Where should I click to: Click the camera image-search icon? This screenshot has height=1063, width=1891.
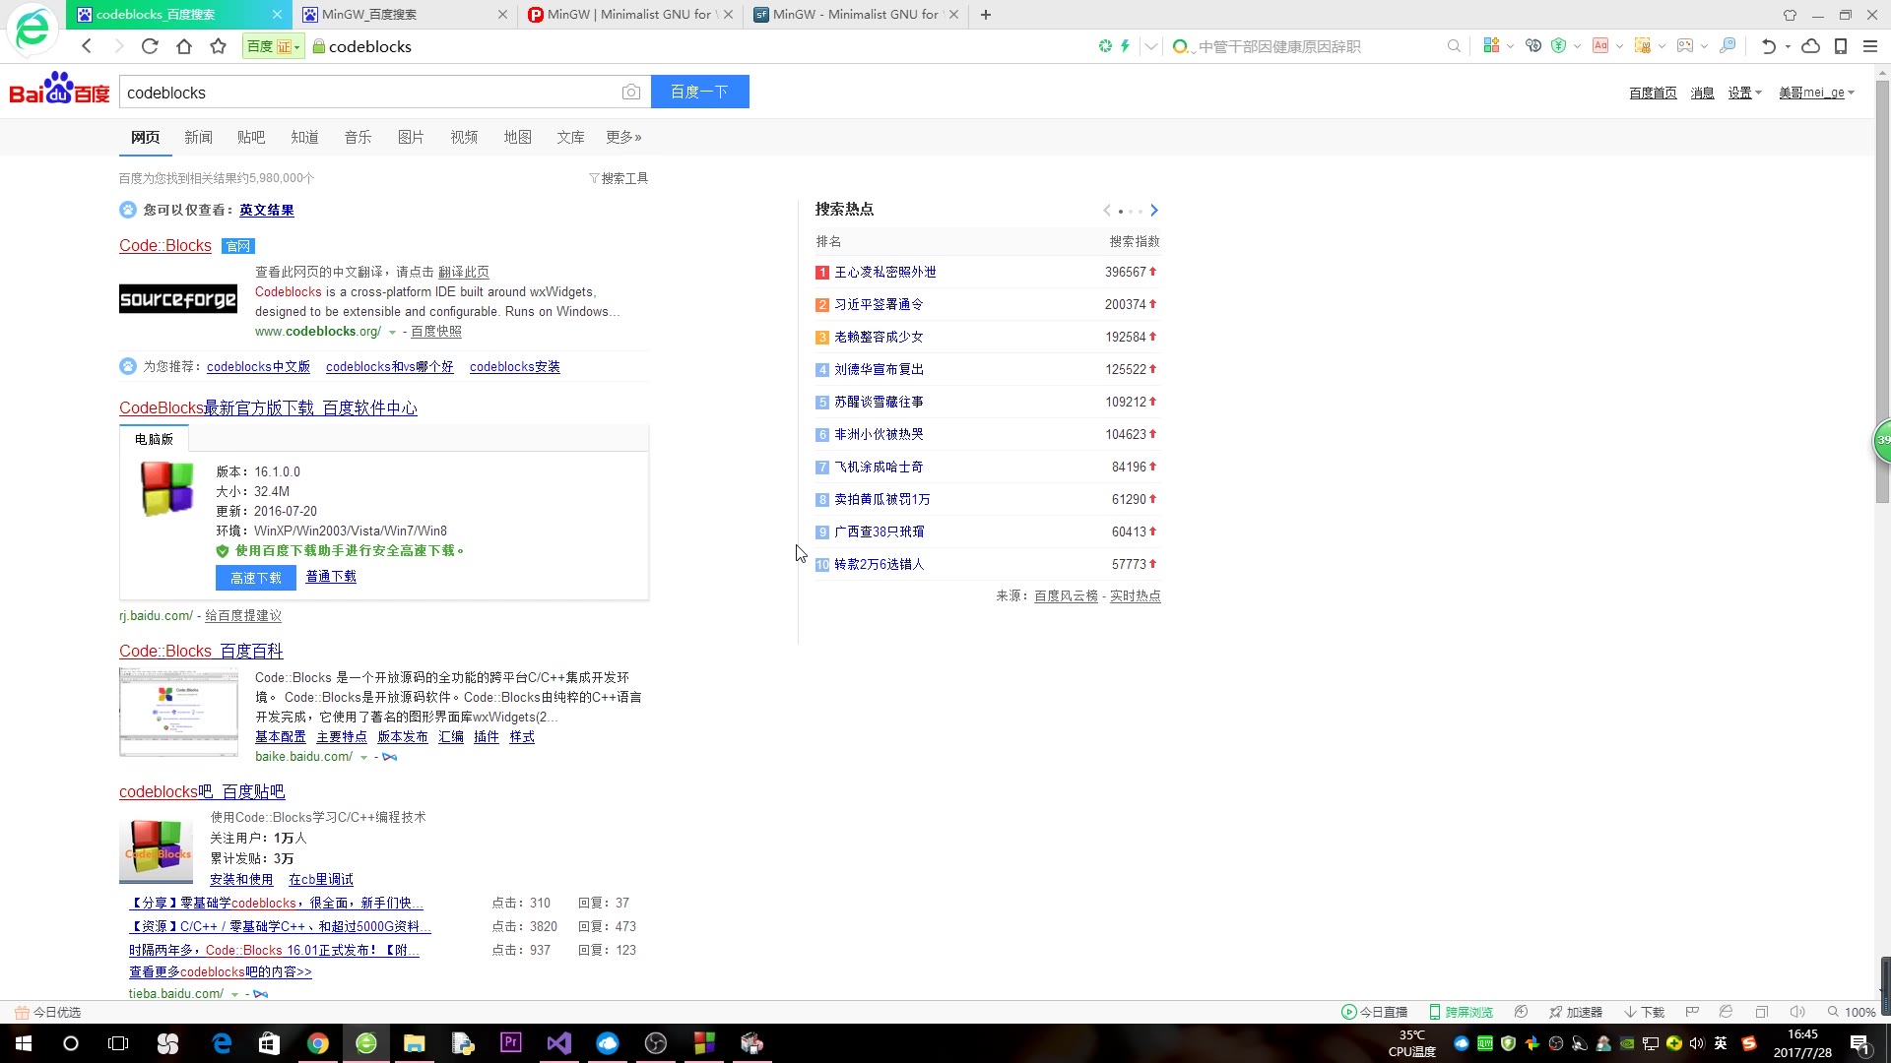click(x=631, y=93)
